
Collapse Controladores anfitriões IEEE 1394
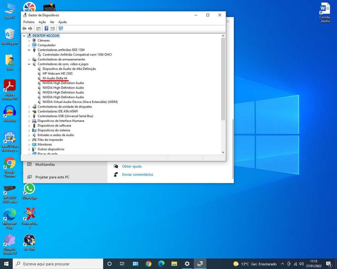point(29,50)
